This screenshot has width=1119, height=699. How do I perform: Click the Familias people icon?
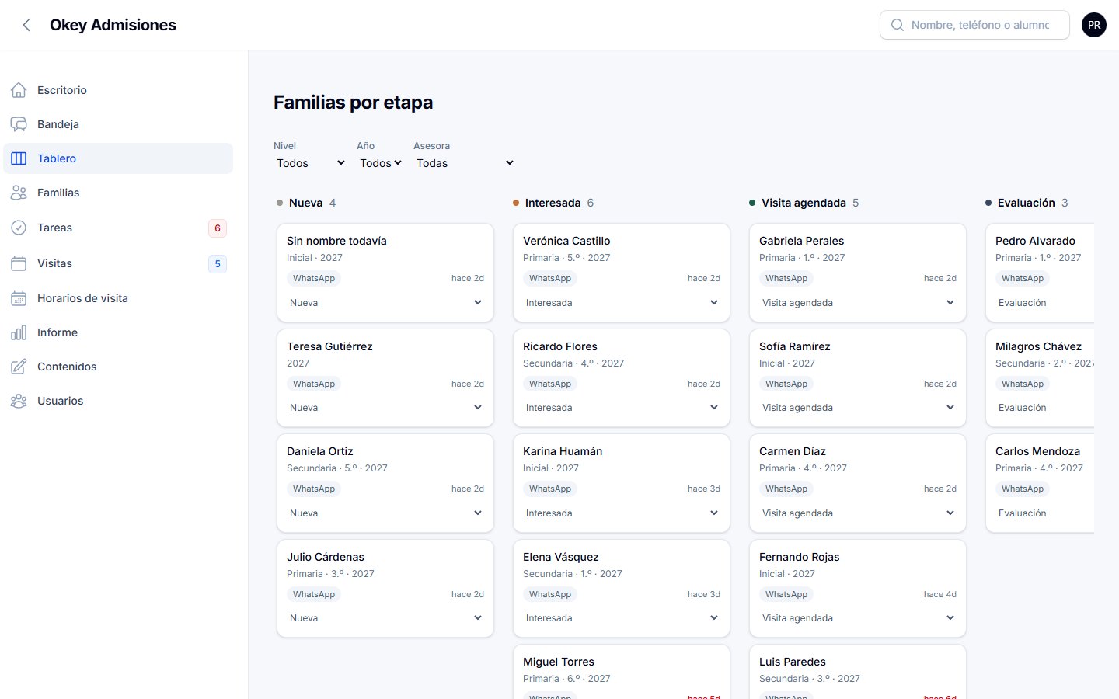pyautogui.click(x=19, y=193)
